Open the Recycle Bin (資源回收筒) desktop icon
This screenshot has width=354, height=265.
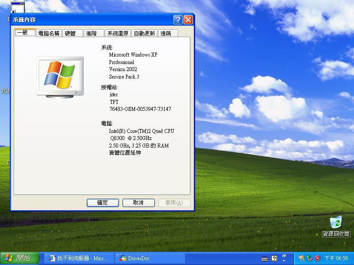336,226
